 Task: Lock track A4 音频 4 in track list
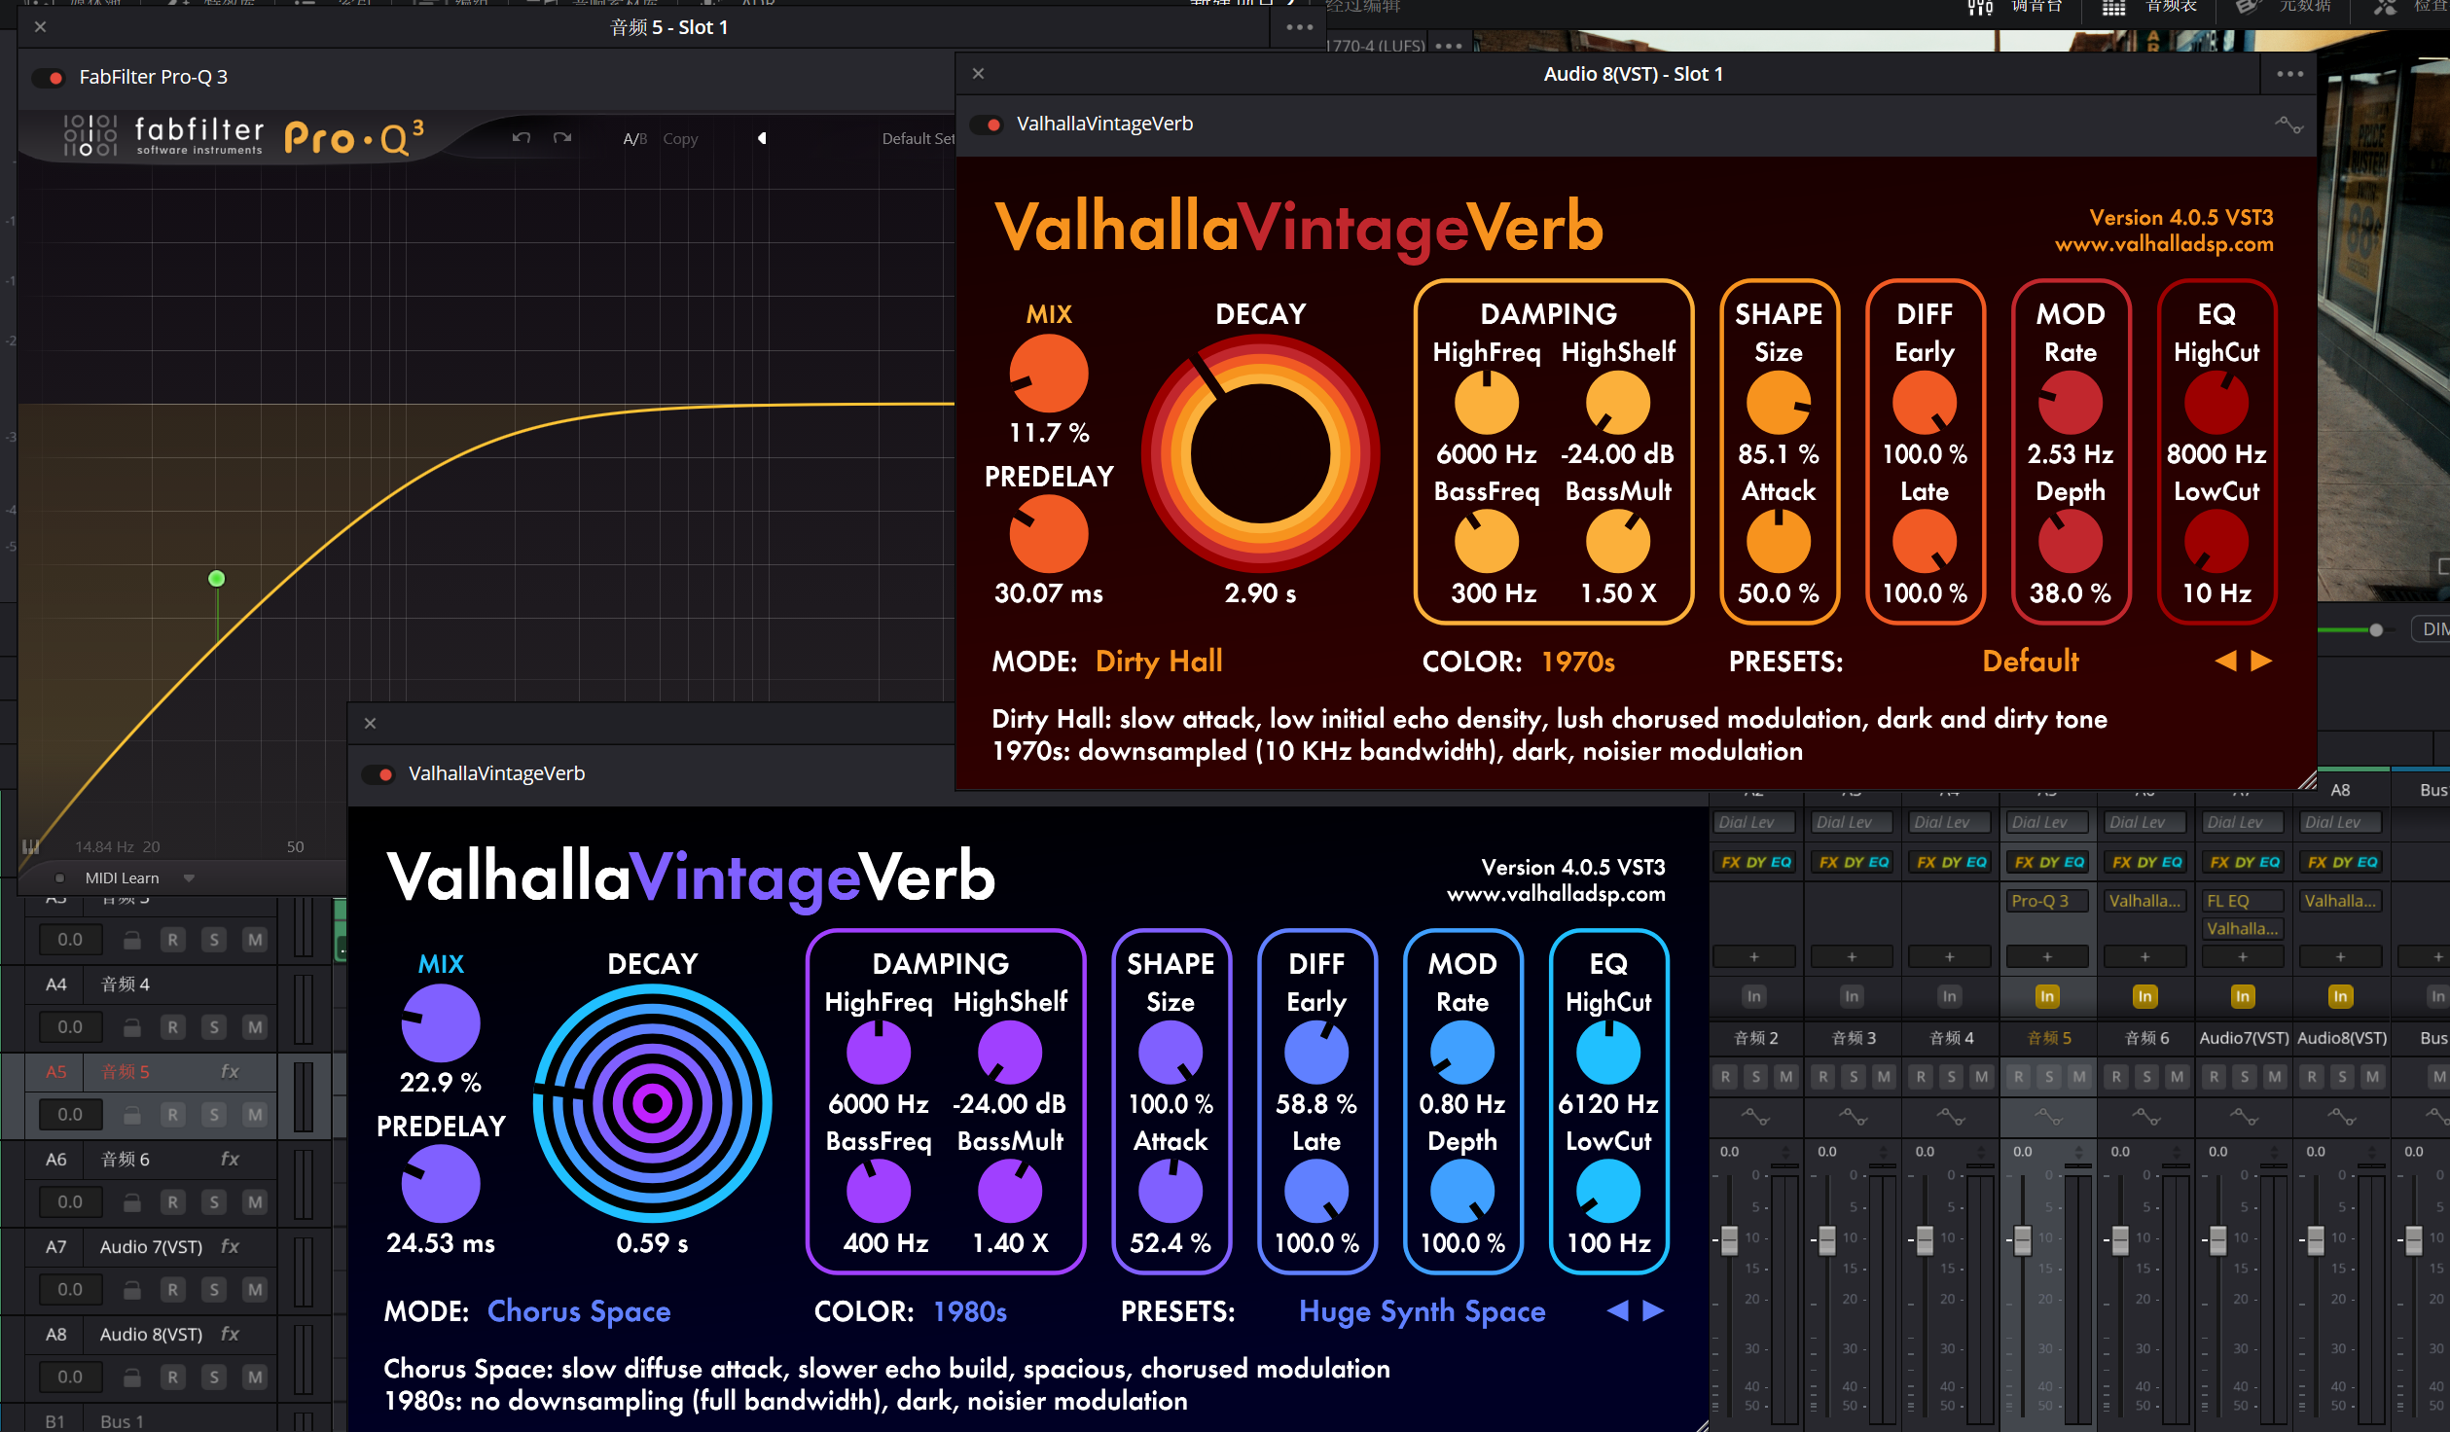coord(132,1027)
